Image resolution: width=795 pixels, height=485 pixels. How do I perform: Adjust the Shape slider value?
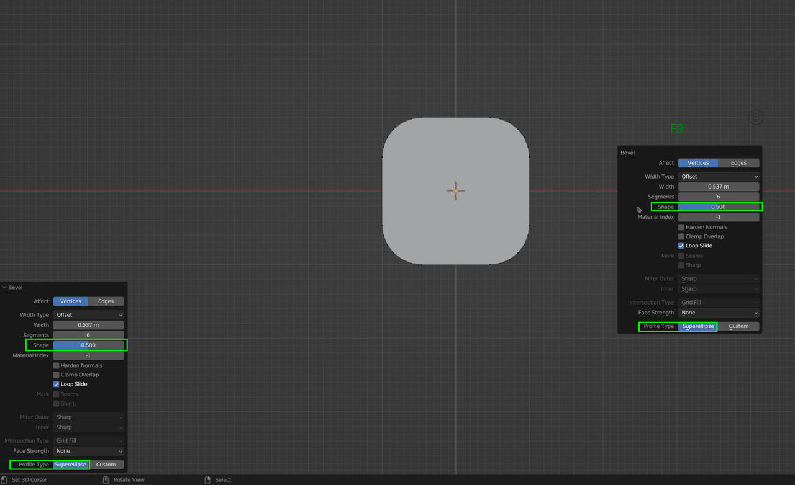(x=719, y=207)
